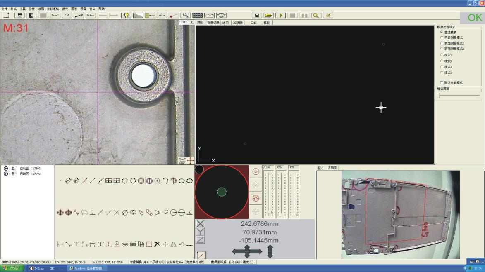This screenshot has height=272, width=485.
Task: Enable the 默认当前模式 checkbox
Action: [441, 83]
